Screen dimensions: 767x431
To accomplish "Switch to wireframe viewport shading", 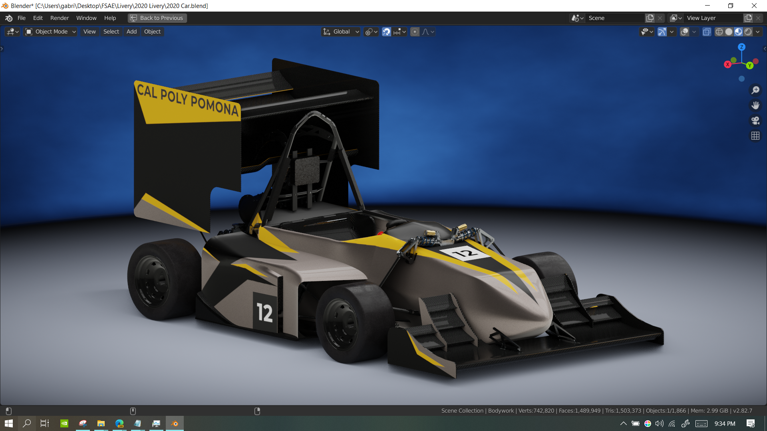I will (x=719, y=32).
